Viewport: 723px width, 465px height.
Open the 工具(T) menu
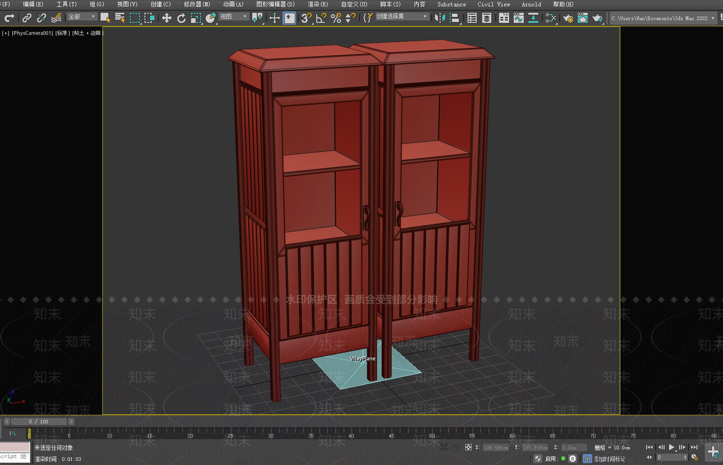point(66,4)
